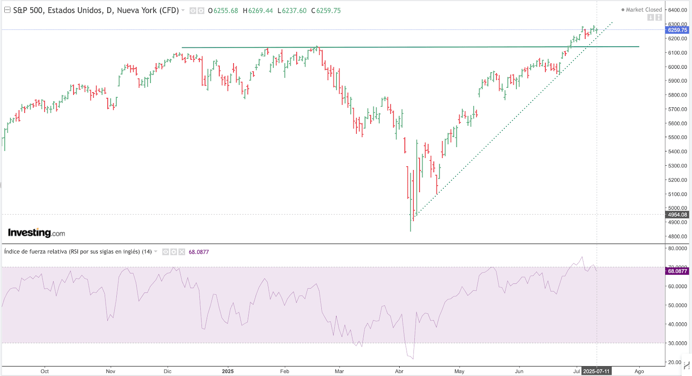This screenshot has width=692, height=376.
Task: Toggle S&P 500 series visibility eye
Action: pos(193,11)
